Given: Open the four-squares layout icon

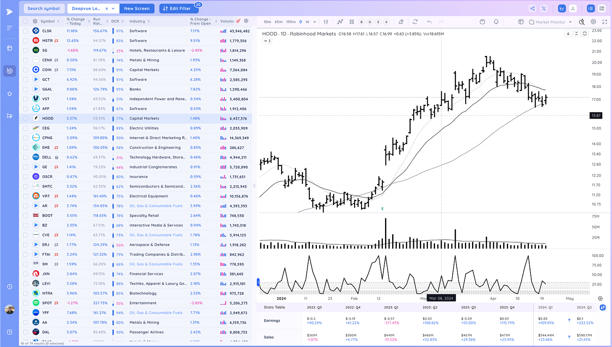Looking at the screenshot, I should pos(351,22).
